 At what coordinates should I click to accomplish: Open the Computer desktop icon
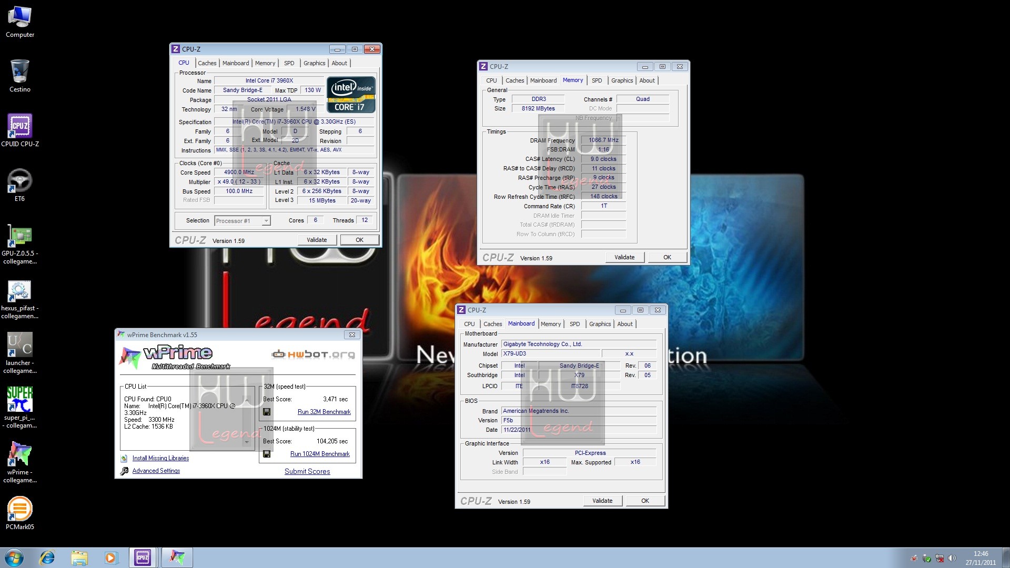coord(19,22)
